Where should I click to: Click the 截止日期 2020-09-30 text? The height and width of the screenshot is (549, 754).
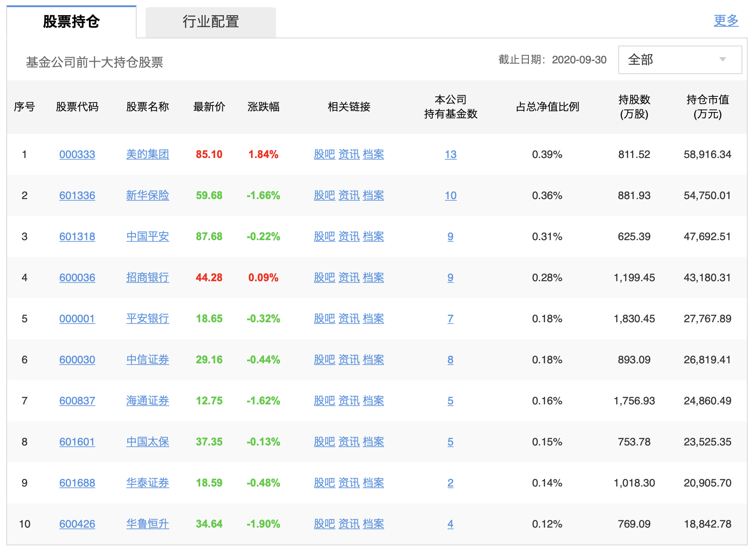point(553,60)
